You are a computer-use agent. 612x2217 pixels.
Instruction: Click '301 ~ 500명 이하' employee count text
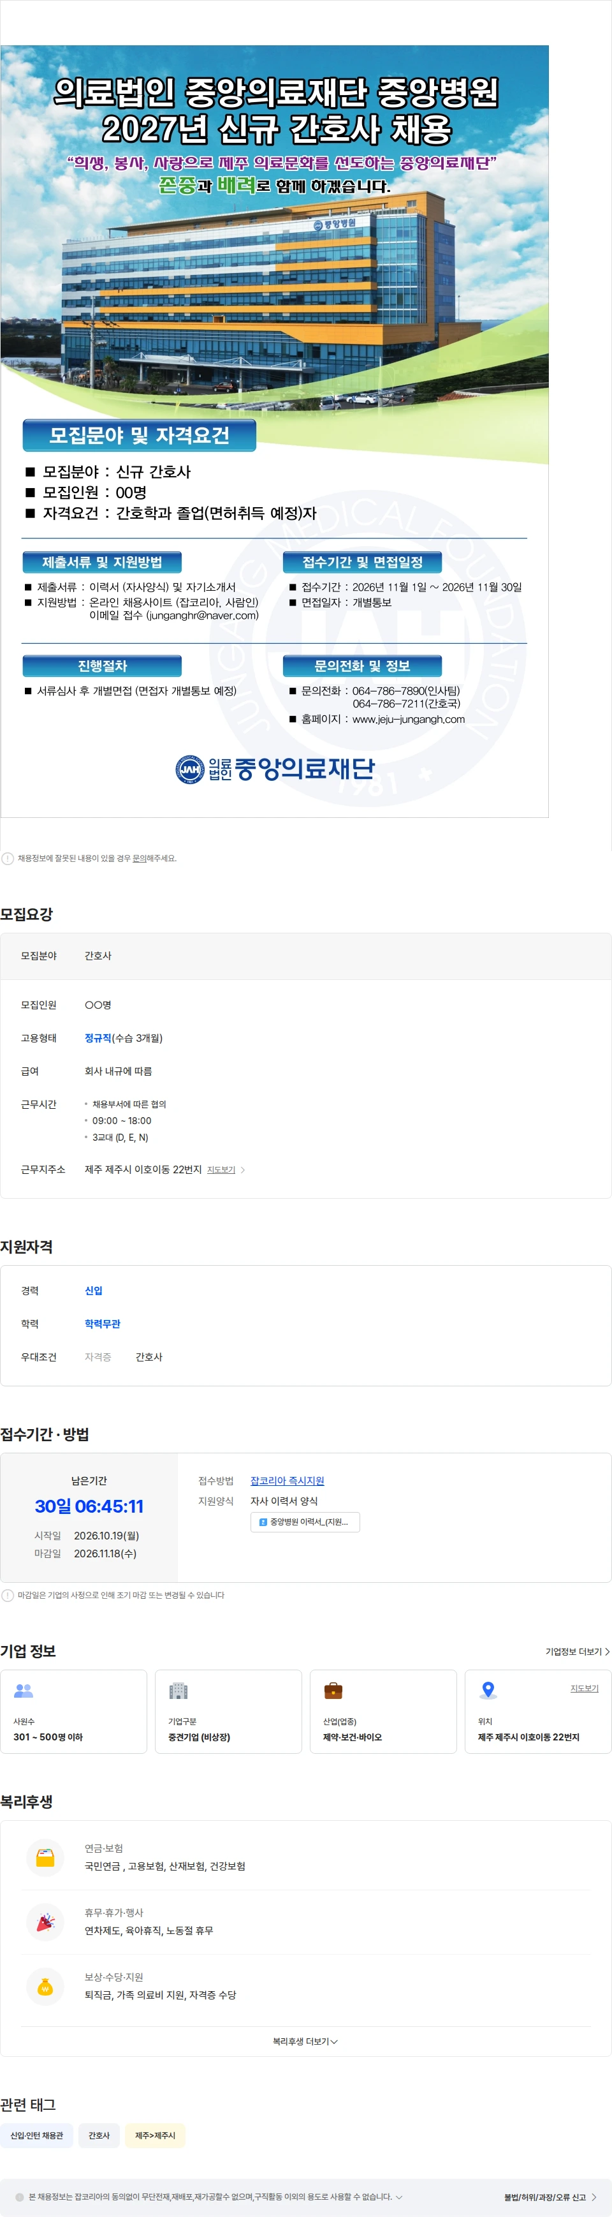(x=48, y=1737)
